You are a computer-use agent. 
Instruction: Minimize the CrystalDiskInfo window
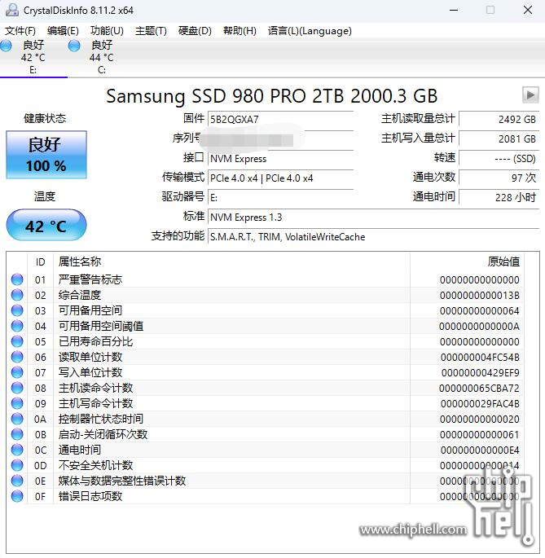point(454,10)
